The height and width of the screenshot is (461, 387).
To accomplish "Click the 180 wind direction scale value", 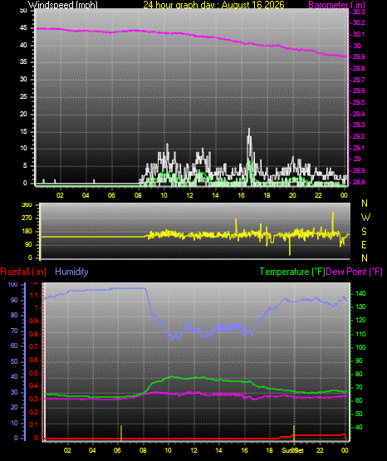I will point(27,232).
